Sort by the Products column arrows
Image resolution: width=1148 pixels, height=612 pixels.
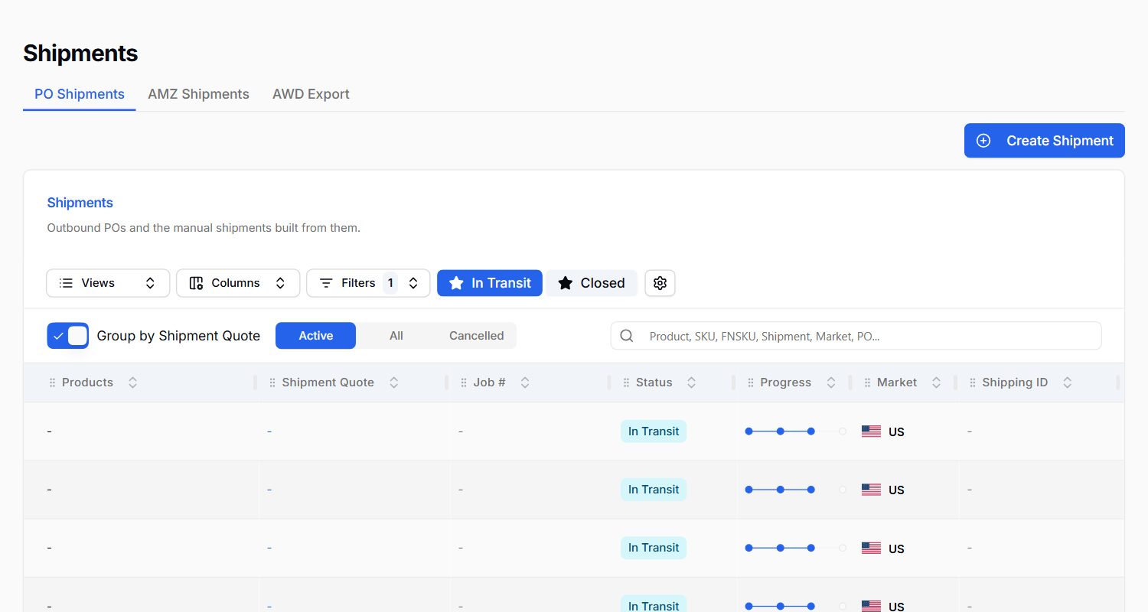tap(132, 382)
